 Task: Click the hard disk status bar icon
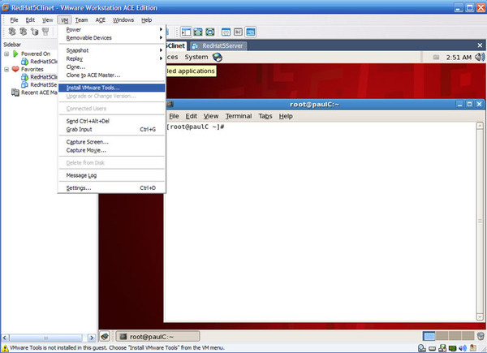(x=432, y=348)
